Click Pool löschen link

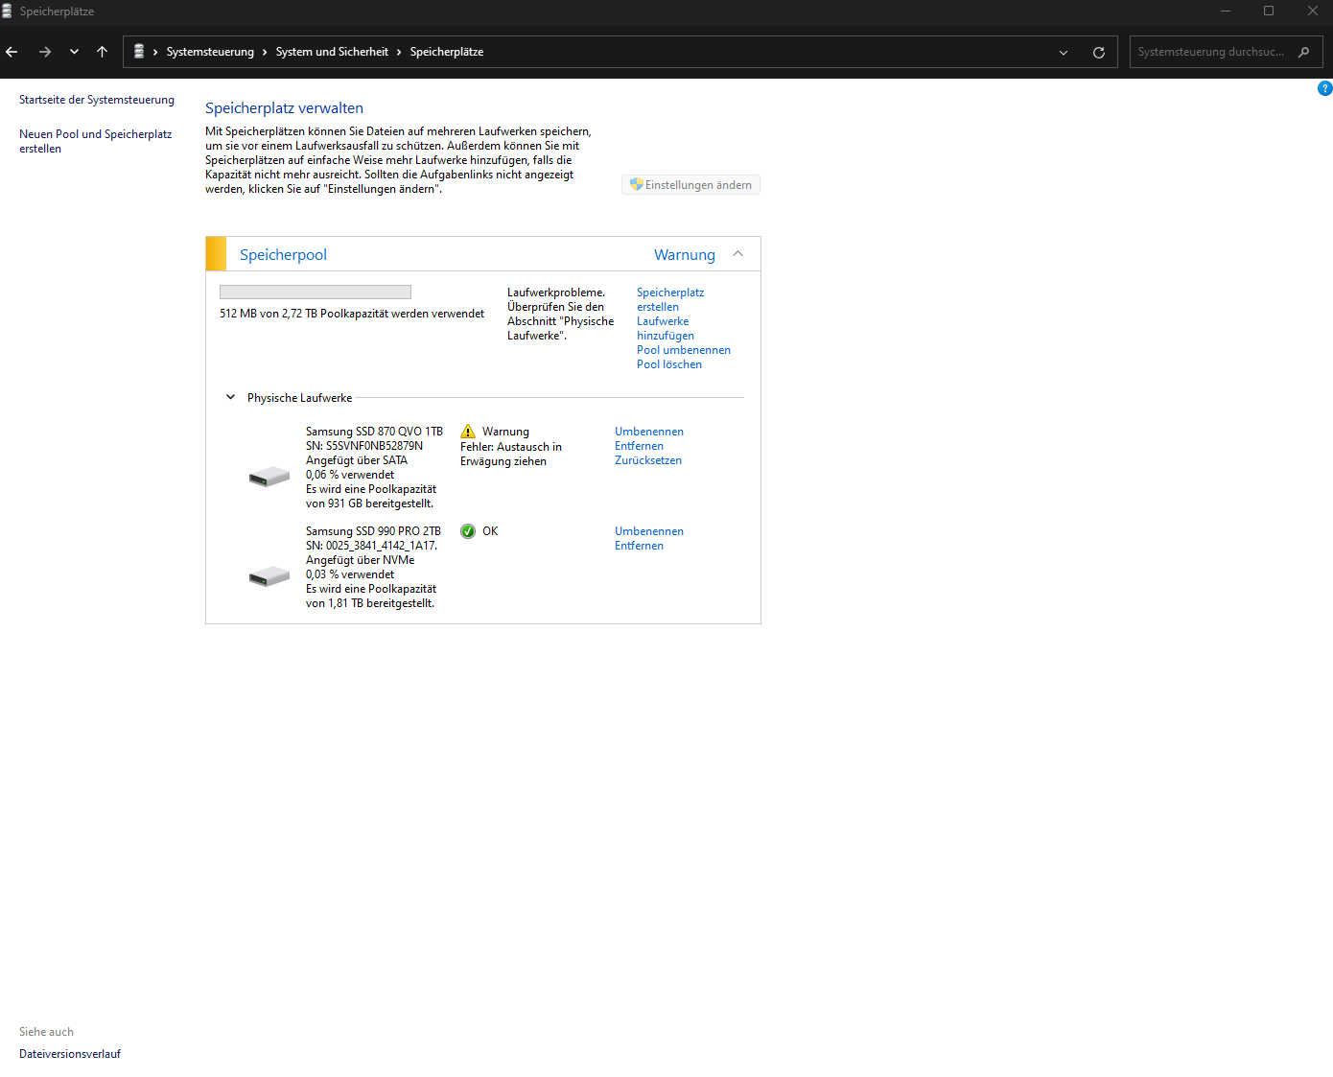(669, 364)
